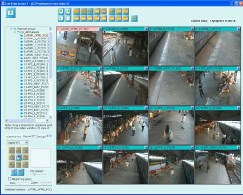
Task: Collapse the Channel groups tree node
Action: tap(11, 29)
